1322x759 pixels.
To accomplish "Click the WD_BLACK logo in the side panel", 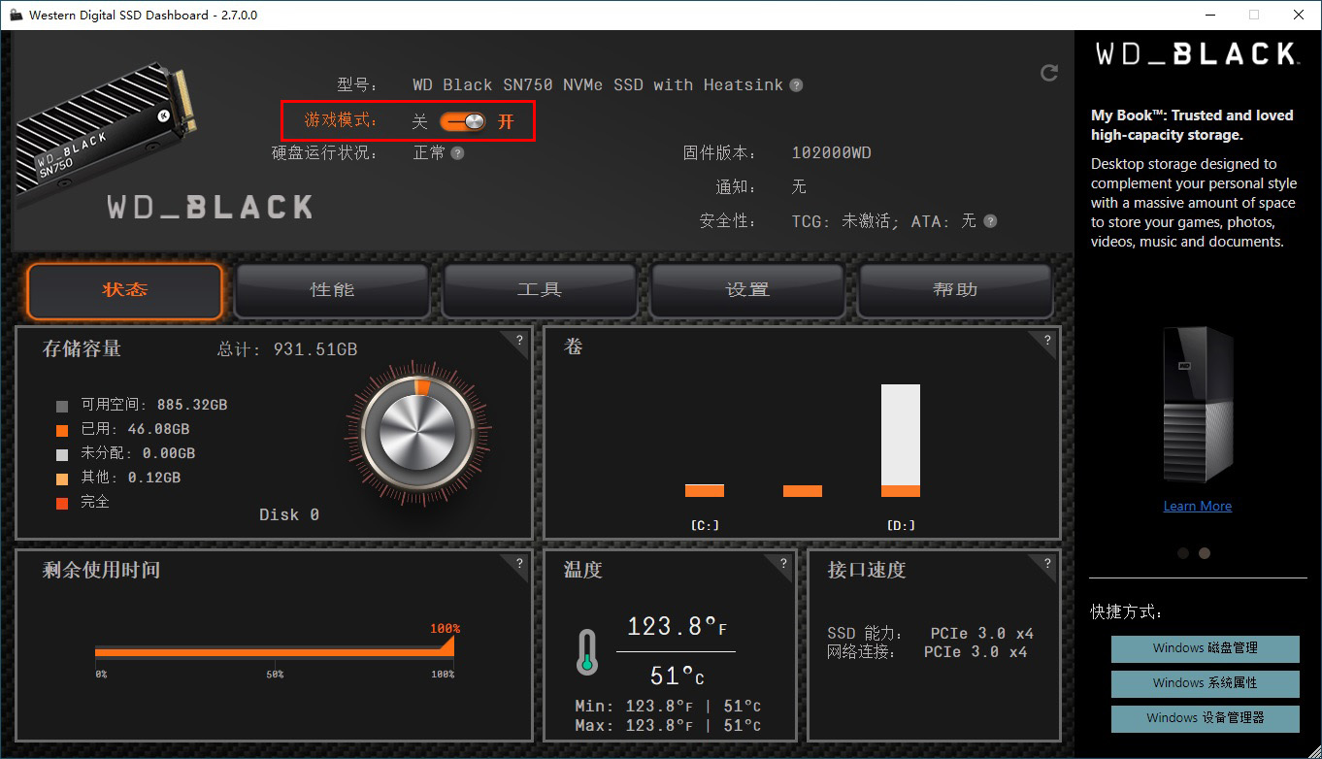I will [1197, 53].
